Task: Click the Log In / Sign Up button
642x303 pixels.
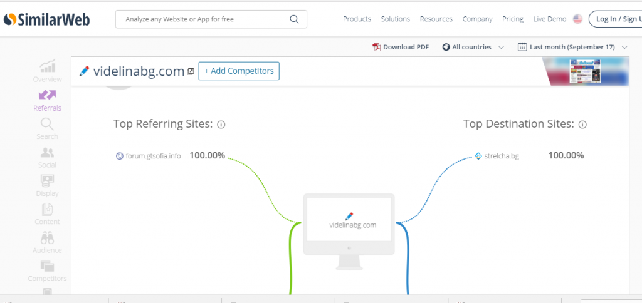Action: point(616,19)
